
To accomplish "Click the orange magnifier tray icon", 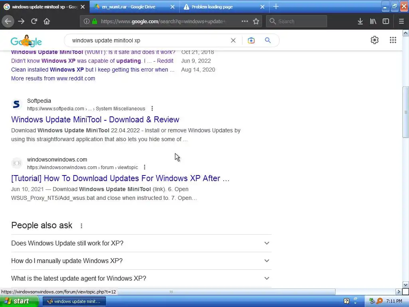I will pos(379,301).
